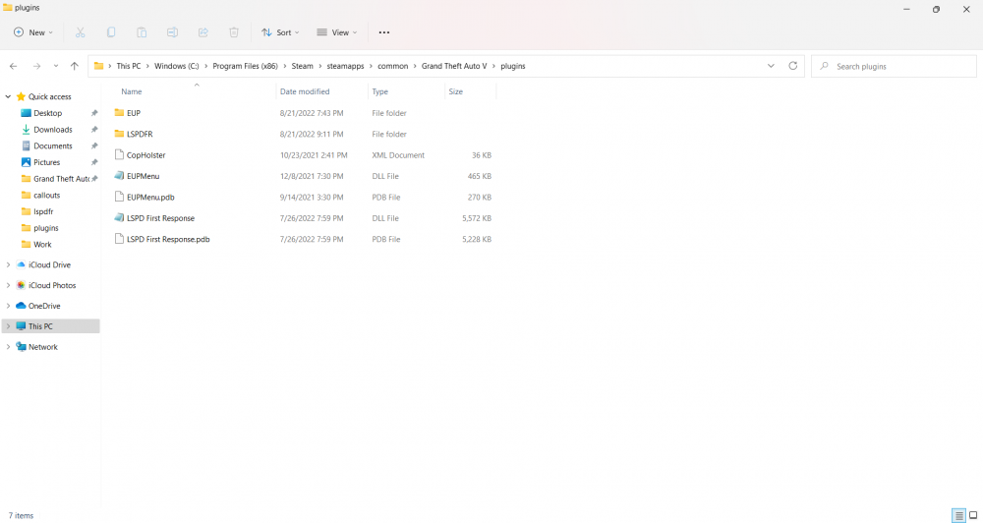Image resolution: width=983 pixels, height=523 pixels.
Task: Click the Share icon in toolbar
Action: (203, 32)
